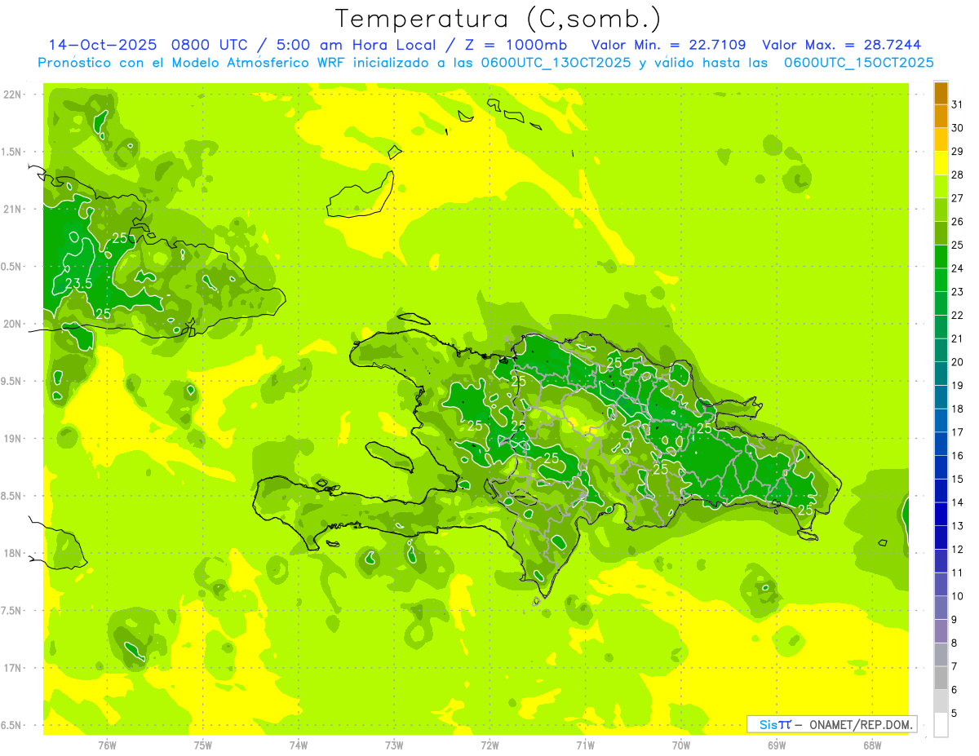Click the 68W longitude axis label
979x756 pixels.
[x=871, y=744]
